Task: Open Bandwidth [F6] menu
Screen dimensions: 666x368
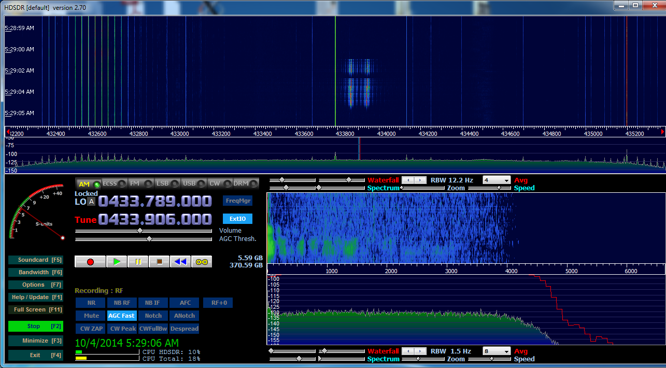Action: click(36, 272)
